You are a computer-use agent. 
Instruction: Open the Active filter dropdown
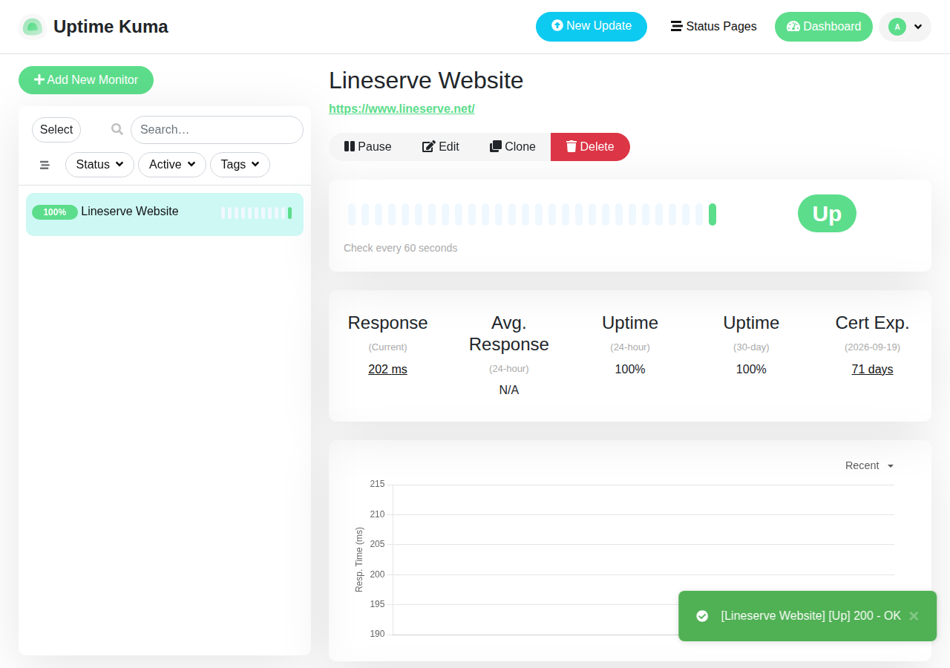tap(172, 165)
